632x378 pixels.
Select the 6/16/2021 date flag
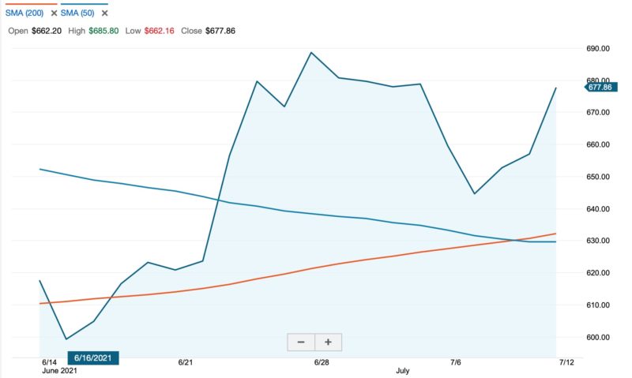pos(91,357)
